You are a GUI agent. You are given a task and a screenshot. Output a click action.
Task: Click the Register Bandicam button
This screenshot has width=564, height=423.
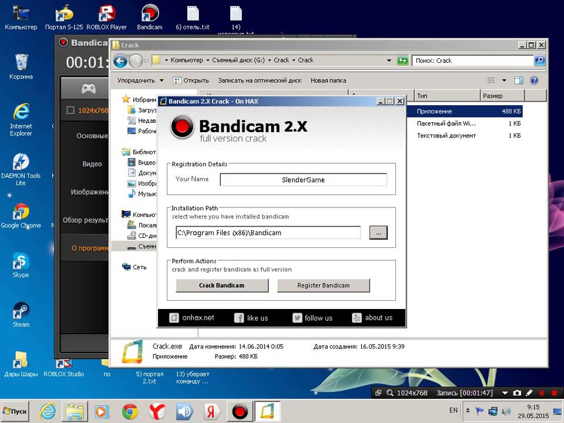coord(323,286)
